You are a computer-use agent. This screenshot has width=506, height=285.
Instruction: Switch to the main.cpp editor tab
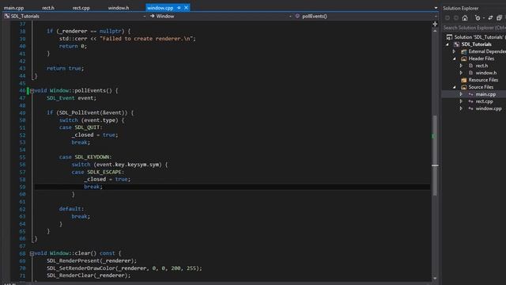tap(14, 8)
